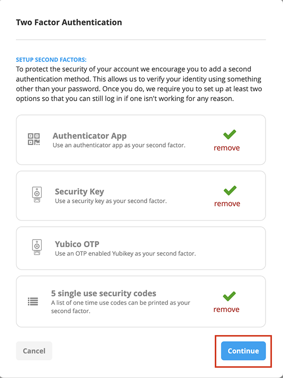Click the green checkmark for Security Key
Screen dimensions: 283x378
[230, 191]
